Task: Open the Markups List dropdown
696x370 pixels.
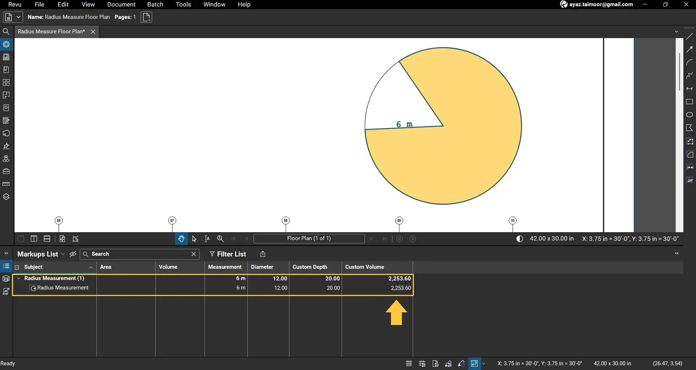Action: click(x=63, y=254)
